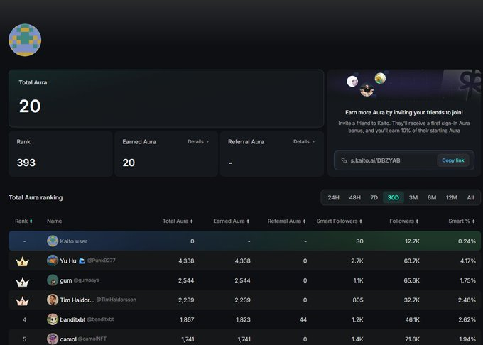Click the Kaito user row avatar
This screenshot has width=483, height=345.
pyautogui.click(x=53, y=241)
